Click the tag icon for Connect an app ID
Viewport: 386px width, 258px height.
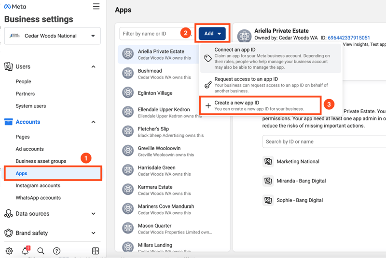(208, 58)
